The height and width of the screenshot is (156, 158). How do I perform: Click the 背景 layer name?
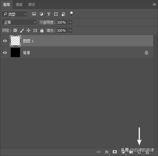tap(27, 53)
